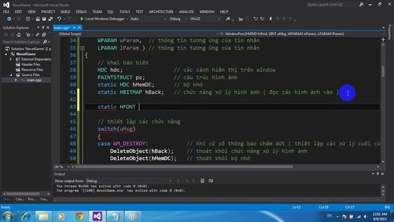Click the Undo toolbar icon
394x222 pixels.
point(59,19)
